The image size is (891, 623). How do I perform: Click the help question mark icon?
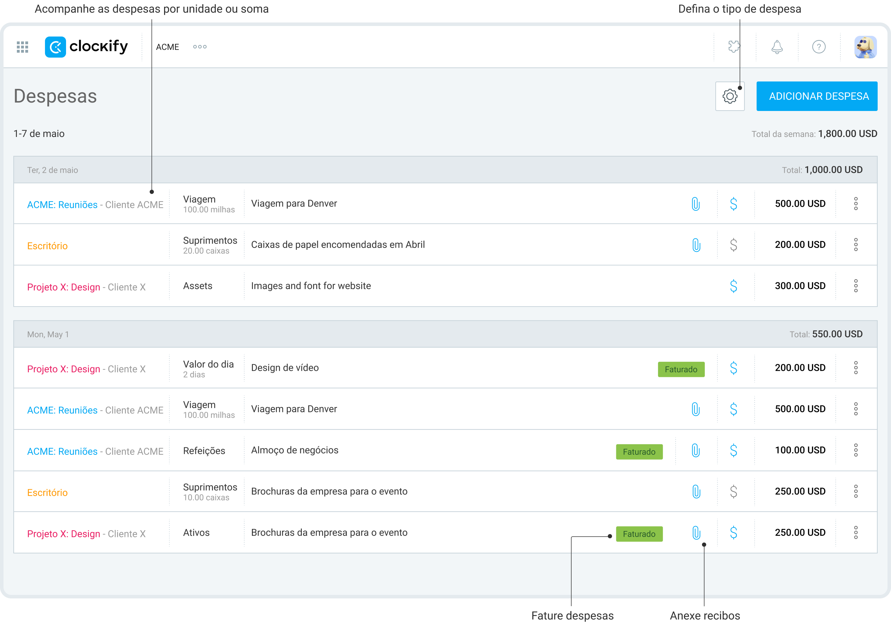tap(818, 47)
